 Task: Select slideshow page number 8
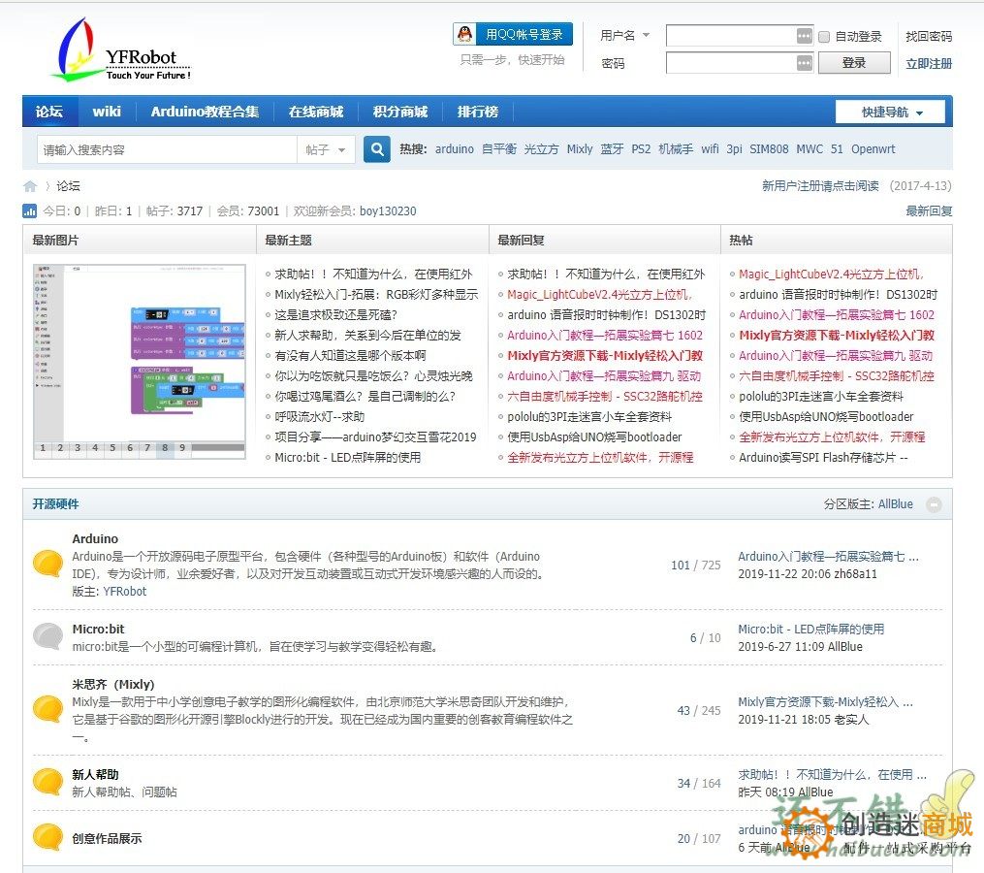click(x=165, y=448)
